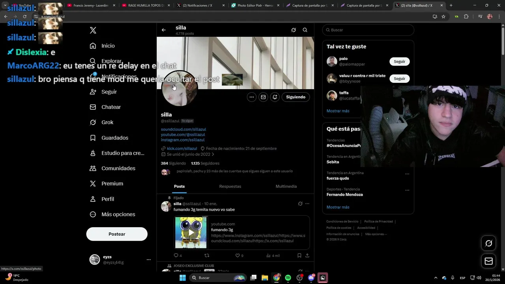Screen dimensions: 505x284
Task: Open more options for Fernando Mendoza trend
Action: (407, 190)
